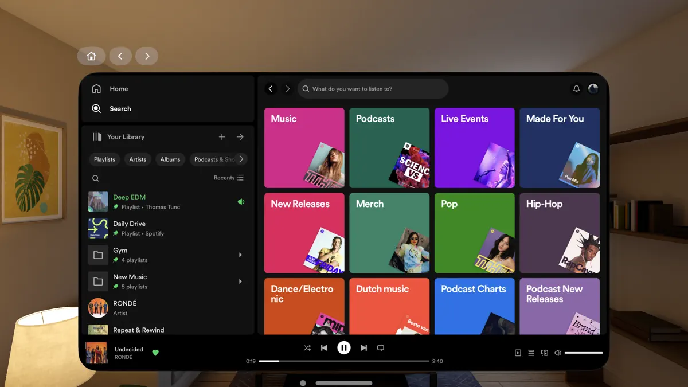688x387 pixels.
Task: Create a playlist with the plus icon
Action: (222, 137)
